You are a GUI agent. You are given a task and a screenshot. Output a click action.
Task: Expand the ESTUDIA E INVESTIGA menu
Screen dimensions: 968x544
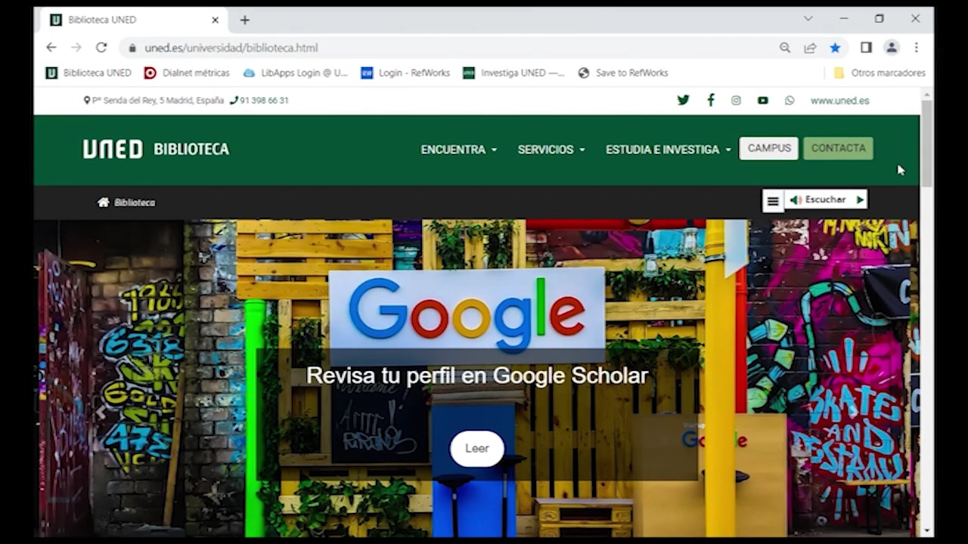point(668,150)
